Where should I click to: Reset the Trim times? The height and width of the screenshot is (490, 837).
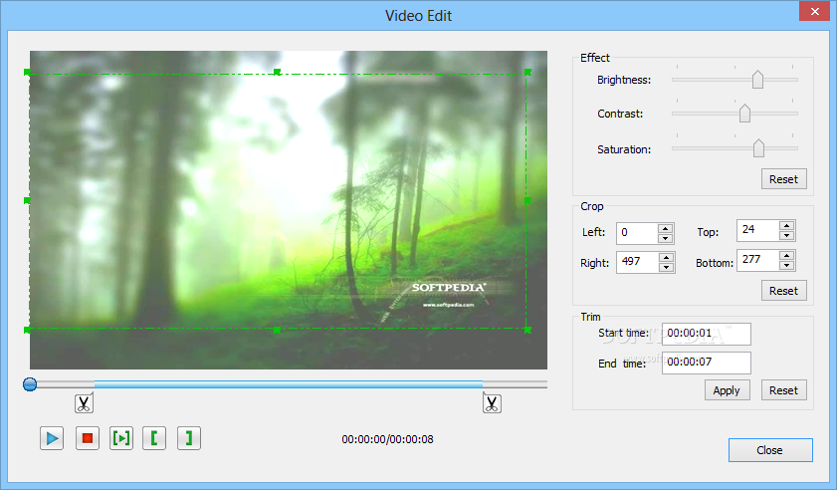783,390
